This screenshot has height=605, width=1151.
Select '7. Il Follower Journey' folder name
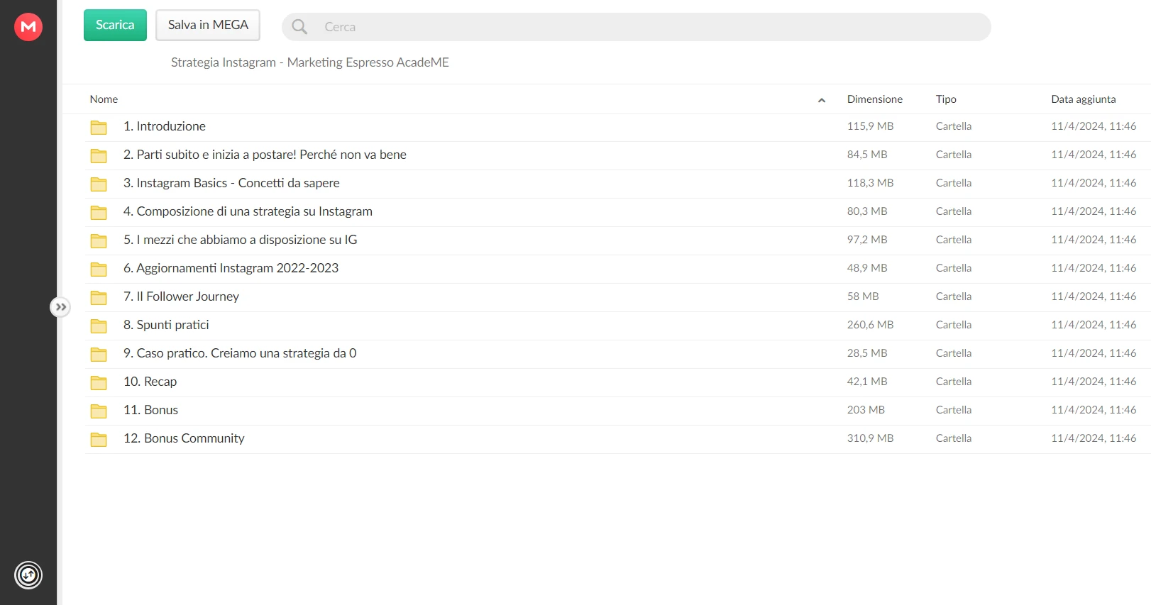[x=181, y=296]
